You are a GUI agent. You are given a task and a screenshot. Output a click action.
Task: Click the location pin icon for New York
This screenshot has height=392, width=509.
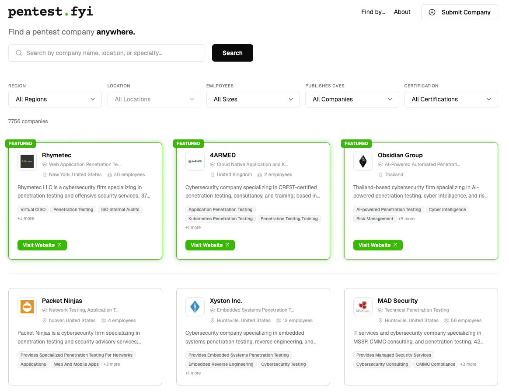click(45, 175)
